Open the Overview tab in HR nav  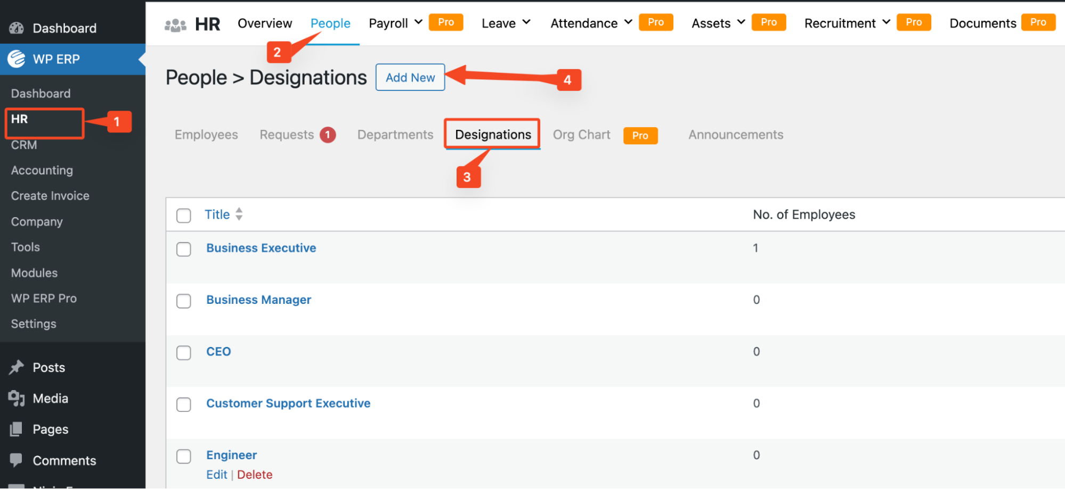pyautogui.click(x=265, y=23)
